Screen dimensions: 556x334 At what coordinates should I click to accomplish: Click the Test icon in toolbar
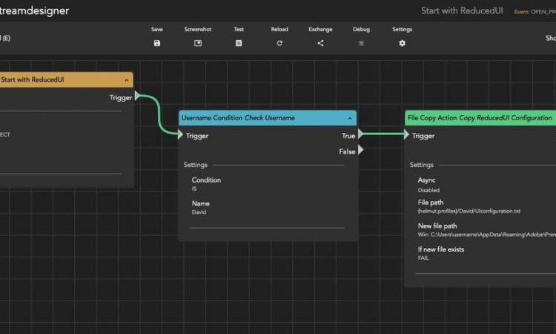(x=239, y=43)
